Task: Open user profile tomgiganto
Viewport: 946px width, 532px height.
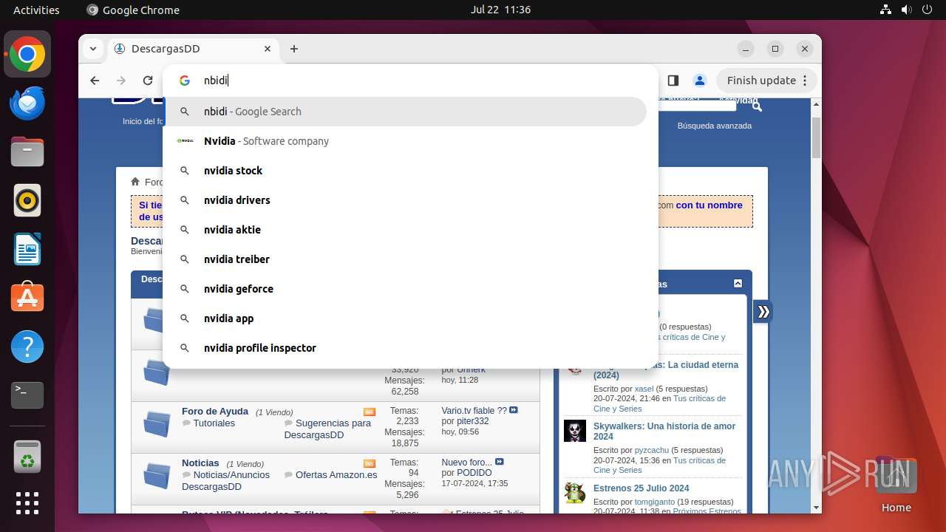Action: pos(655,502)
